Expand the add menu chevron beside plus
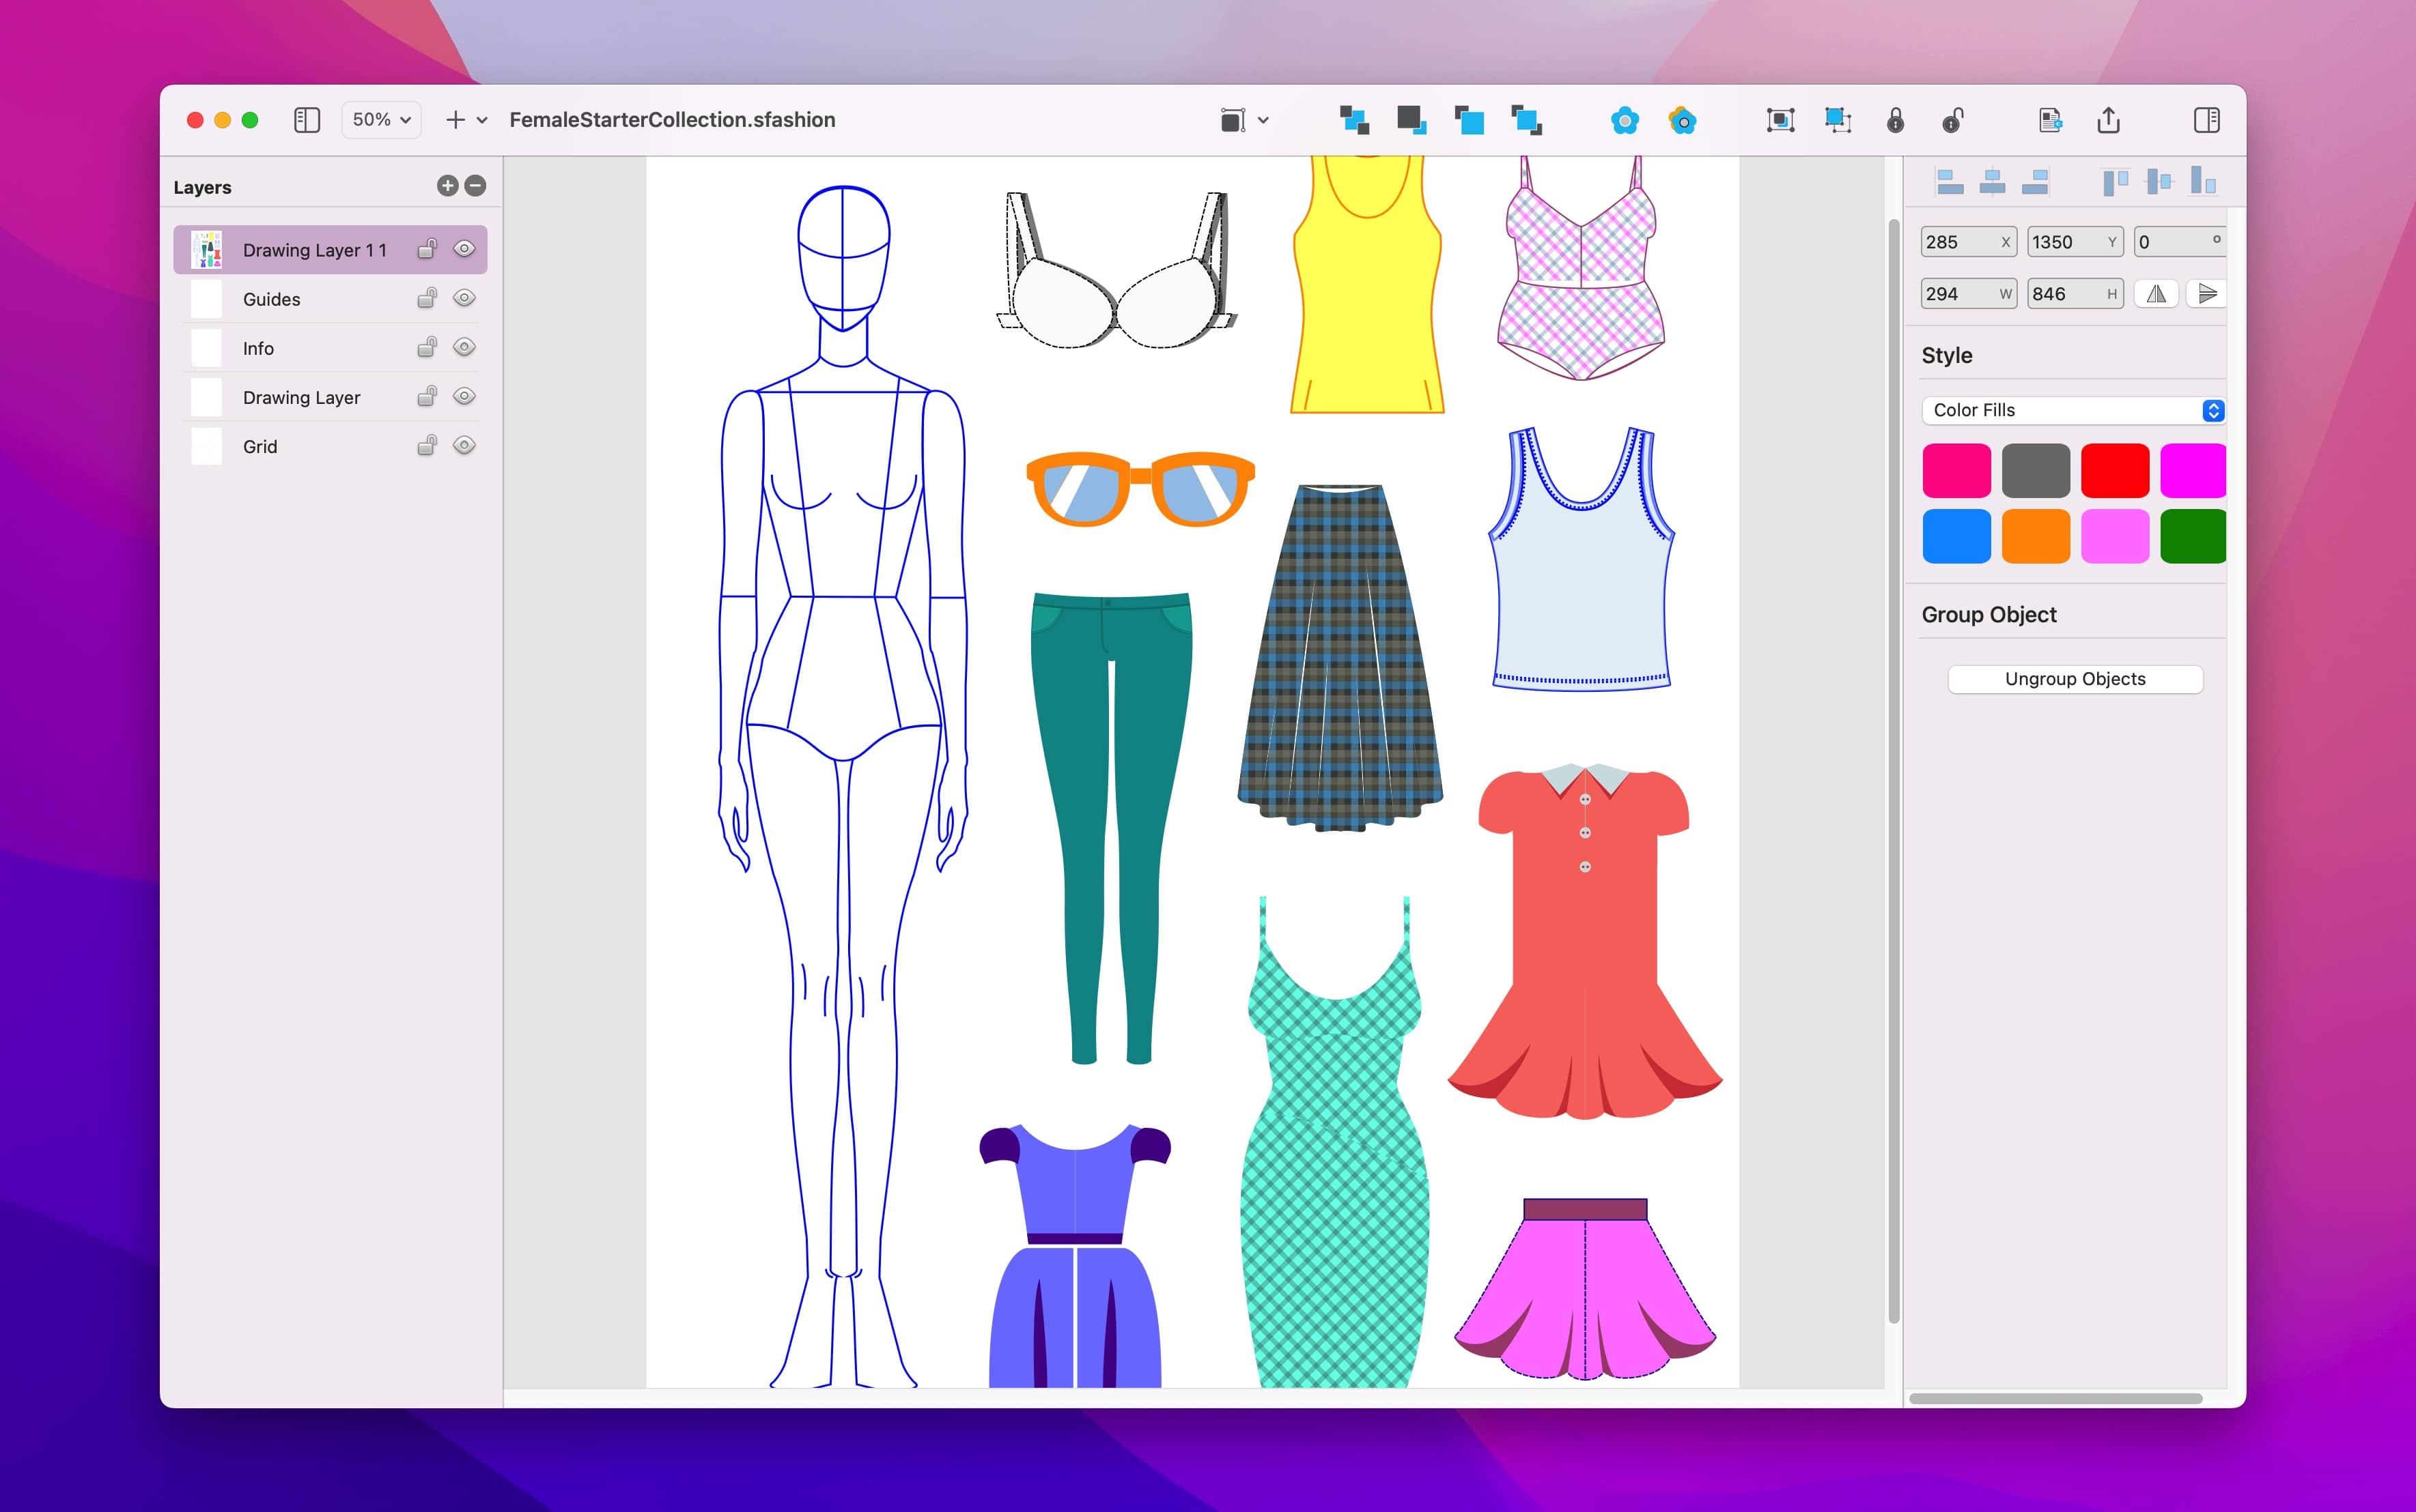2416x1512 pixels. point(482,120)
